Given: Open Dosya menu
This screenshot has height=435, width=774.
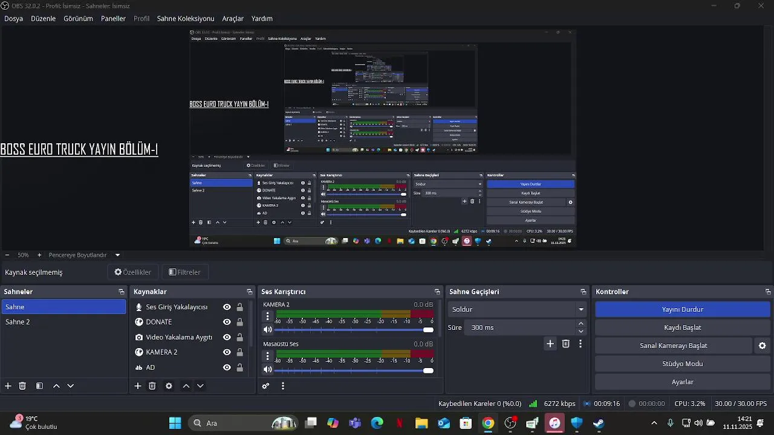Looking at the screenshot, I should click(x=13, y=19).
